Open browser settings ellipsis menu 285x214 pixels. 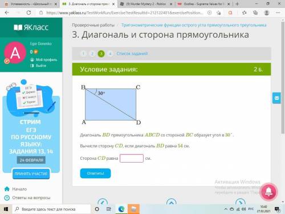tap(278, 13)
